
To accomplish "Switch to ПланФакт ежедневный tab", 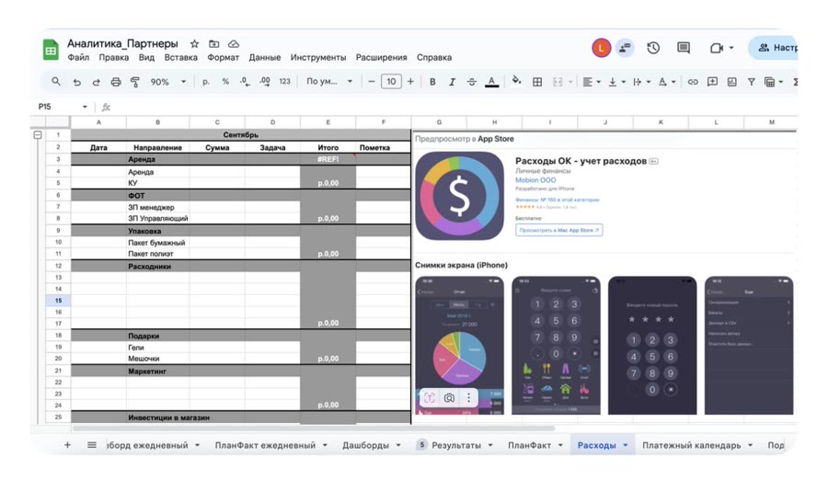I will click(265, 445).
